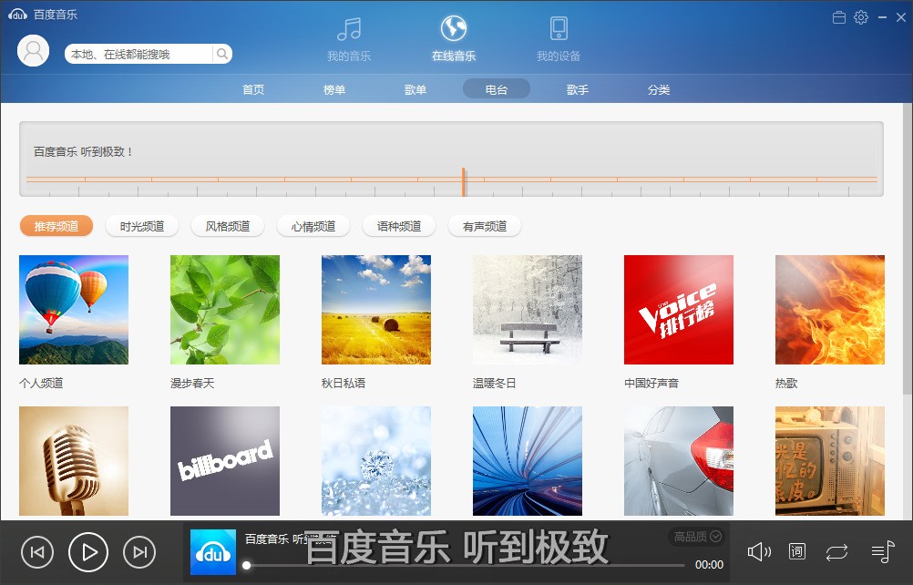Click the 00:00 time display
The image size is (913, 585).
pos(709,565)
